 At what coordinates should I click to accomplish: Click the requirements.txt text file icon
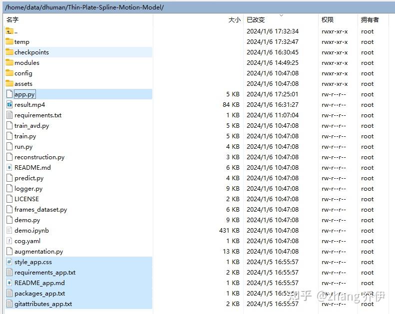click(x=9, y=115)
